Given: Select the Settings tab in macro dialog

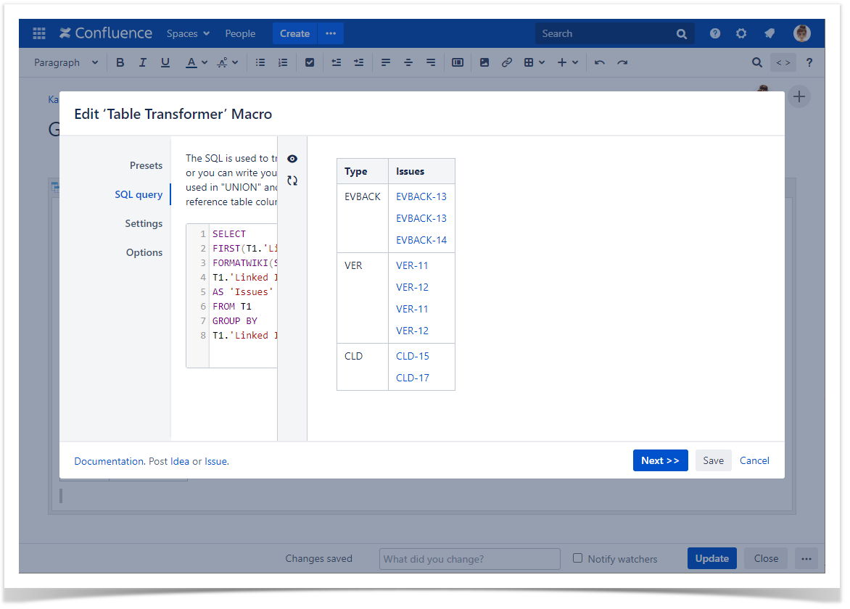Looking at the screenshot, I should coord(144,223).
